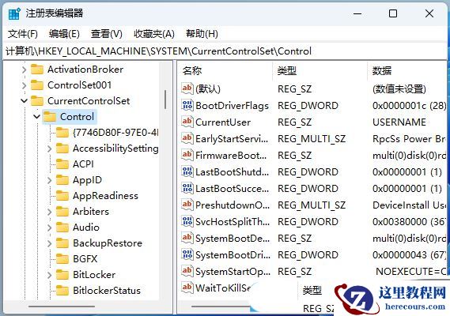Click the DWORD icon of BootDriverFlags
450x316 pixels.
[x=187, y=105]
